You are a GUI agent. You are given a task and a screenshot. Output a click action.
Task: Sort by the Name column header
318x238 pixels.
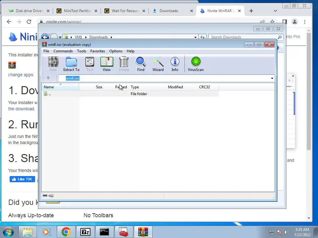pos(61,87)
